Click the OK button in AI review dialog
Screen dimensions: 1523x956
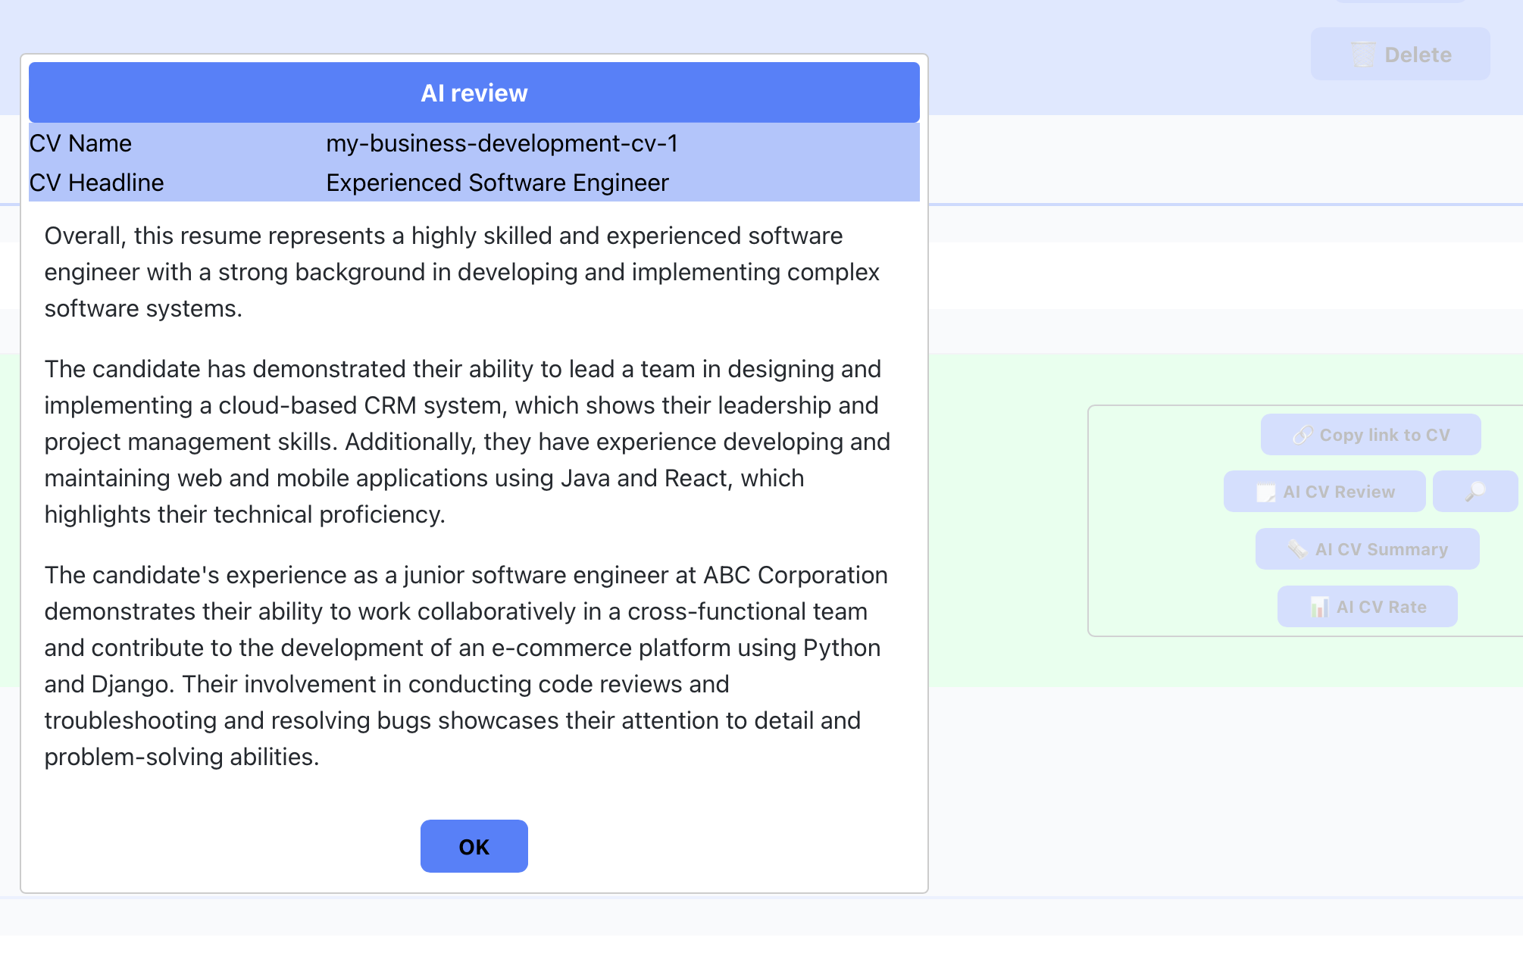pyautogui.click(x=474, y=846)
